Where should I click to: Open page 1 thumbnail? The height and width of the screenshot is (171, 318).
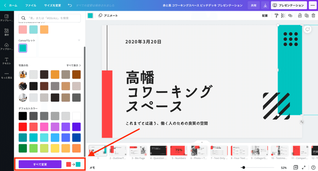(x=98, y=151)
